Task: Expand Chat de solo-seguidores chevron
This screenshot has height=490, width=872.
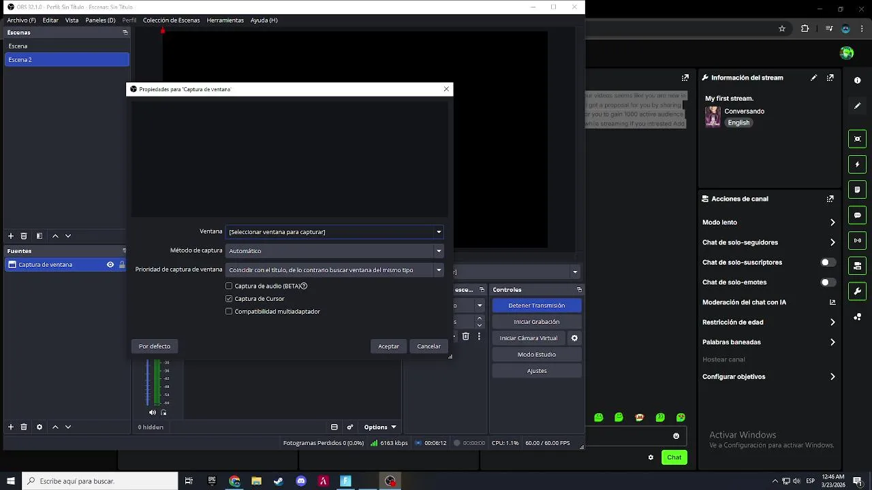Action: coord(832,242)
